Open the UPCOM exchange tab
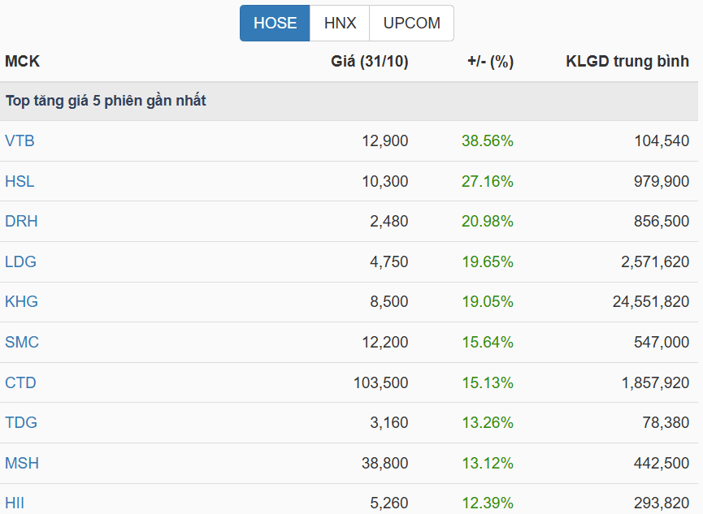Viewport: 703px width, 514px height. 411,23
